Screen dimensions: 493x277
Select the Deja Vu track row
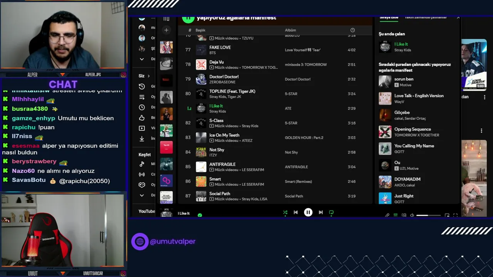tap(275, 65)
